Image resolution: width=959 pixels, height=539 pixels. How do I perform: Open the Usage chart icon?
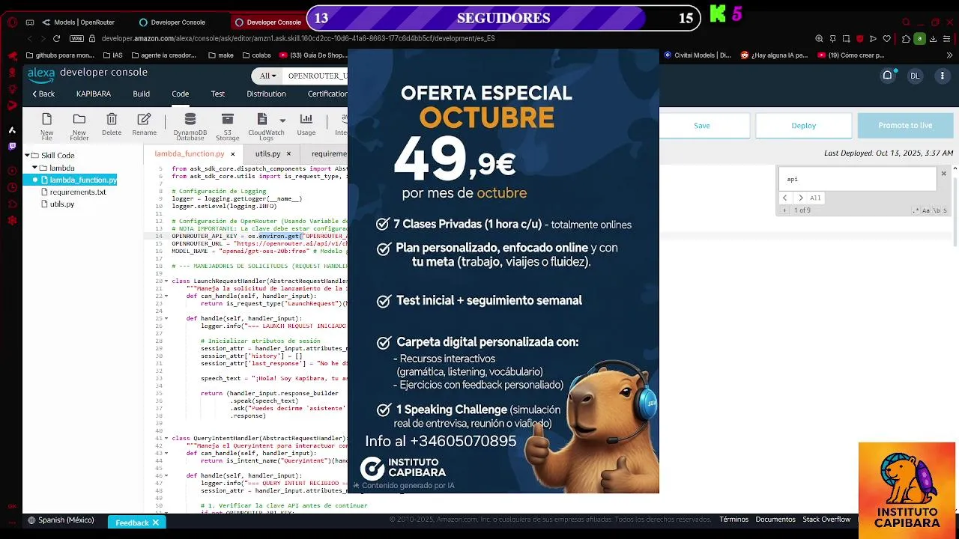tap(306, 120)
